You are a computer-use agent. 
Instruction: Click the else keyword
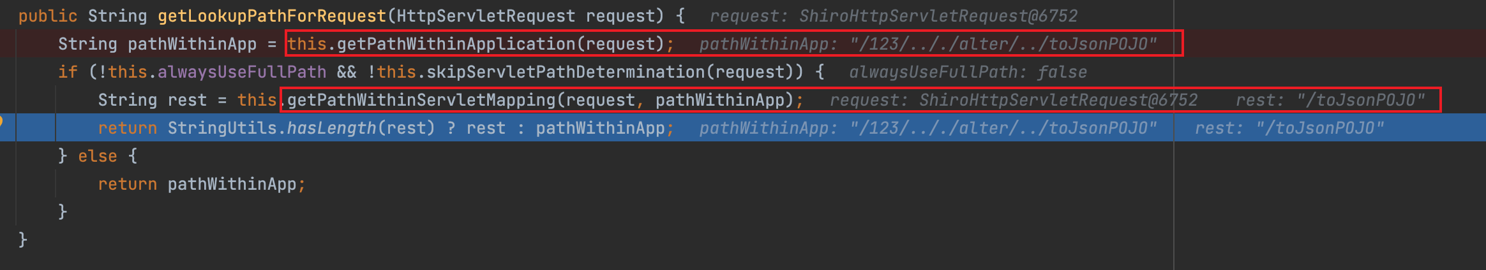pyautogui.click(x=98, y=156)
